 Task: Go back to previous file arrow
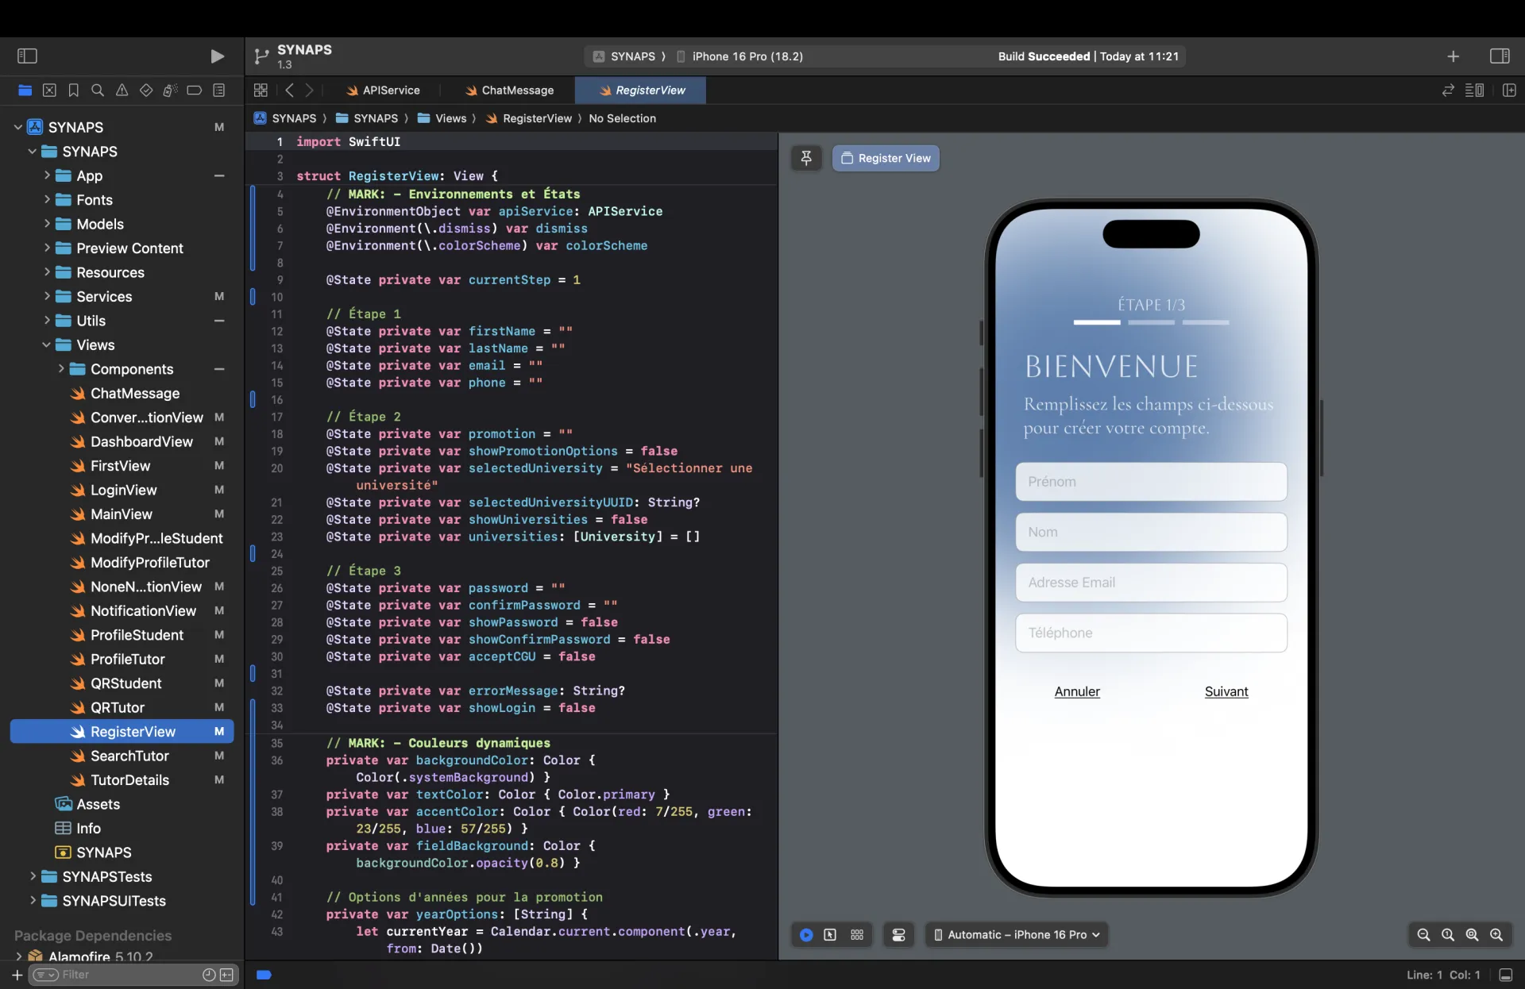coord(289,90)
